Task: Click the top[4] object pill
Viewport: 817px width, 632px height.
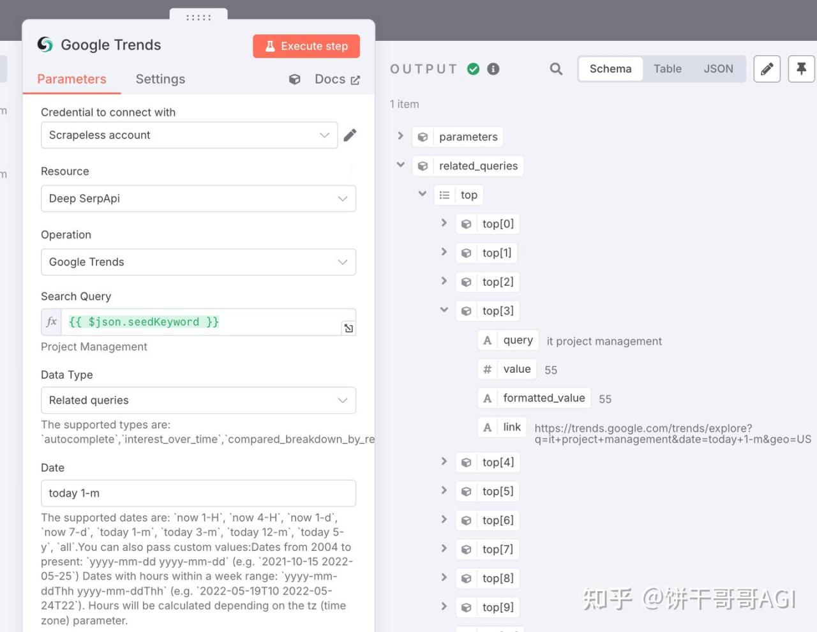Action: coord(488,462)
